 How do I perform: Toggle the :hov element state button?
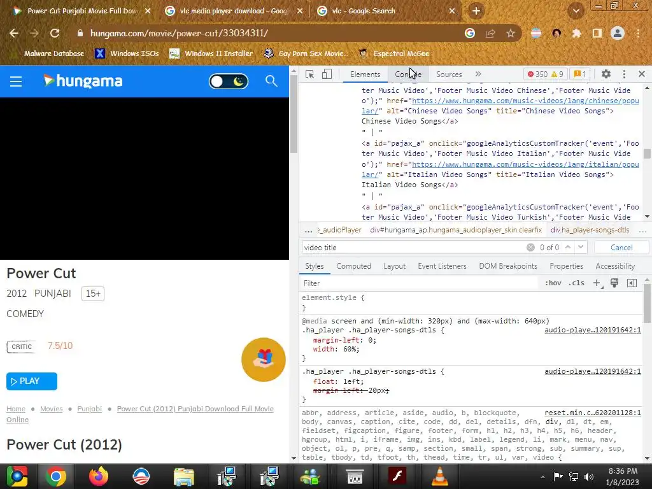(x=553, y=283)
